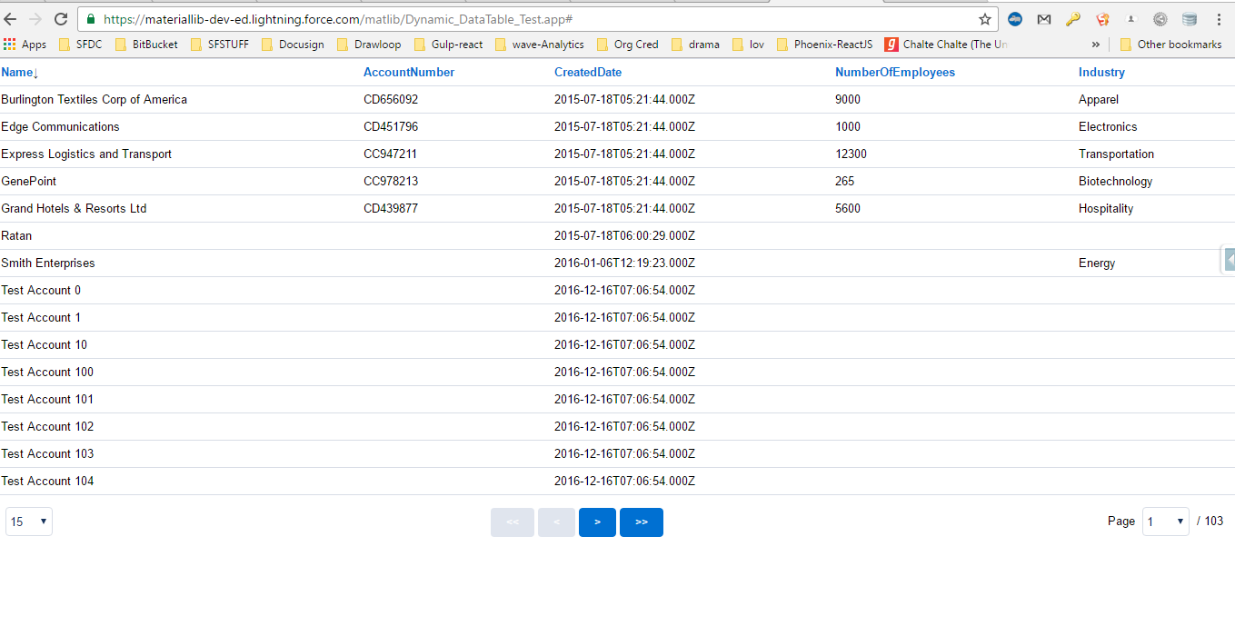Click account number CC947211
The height and width of the screenshot is (636, 1235).
click(391, 154)
